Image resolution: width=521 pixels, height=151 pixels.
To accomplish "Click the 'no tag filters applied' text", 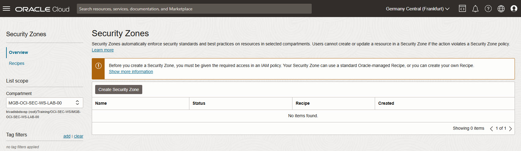I will pos(22,147).
